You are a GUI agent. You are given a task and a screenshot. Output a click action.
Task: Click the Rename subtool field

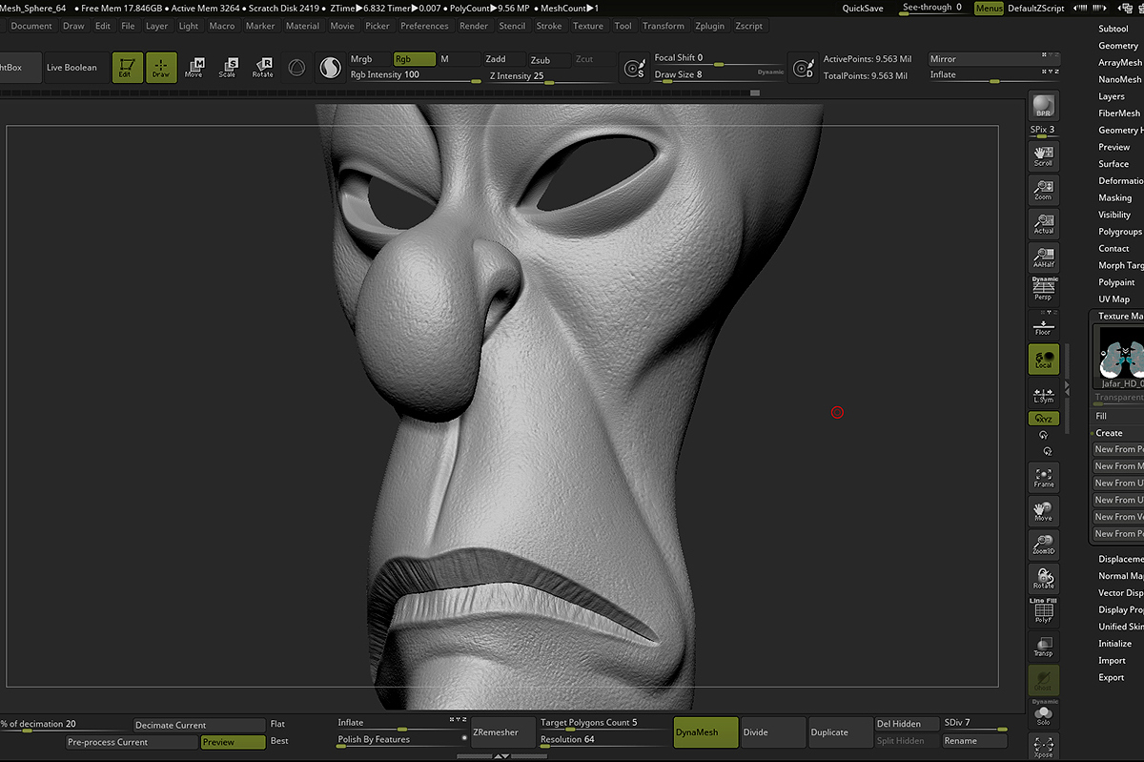pos(974,741)
